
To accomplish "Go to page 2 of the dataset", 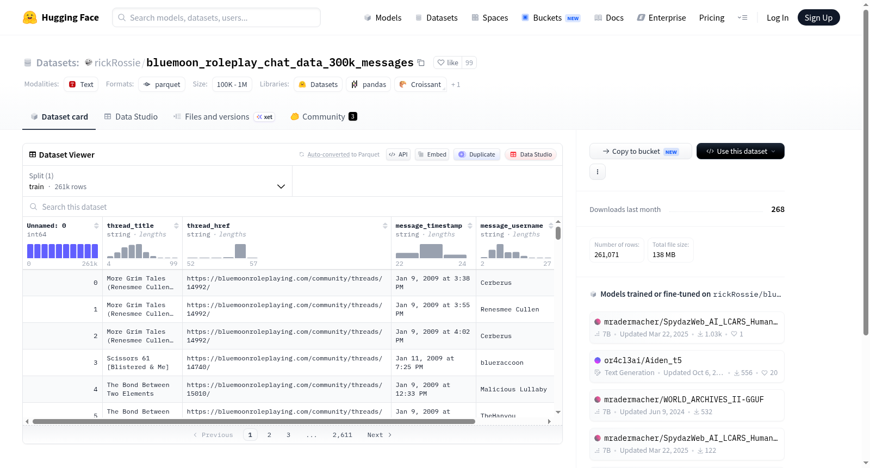I will 269,435.
